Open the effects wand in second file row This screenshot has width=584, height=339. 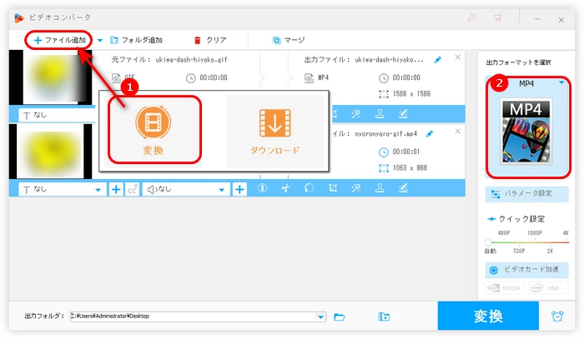(x=355, y=189)
